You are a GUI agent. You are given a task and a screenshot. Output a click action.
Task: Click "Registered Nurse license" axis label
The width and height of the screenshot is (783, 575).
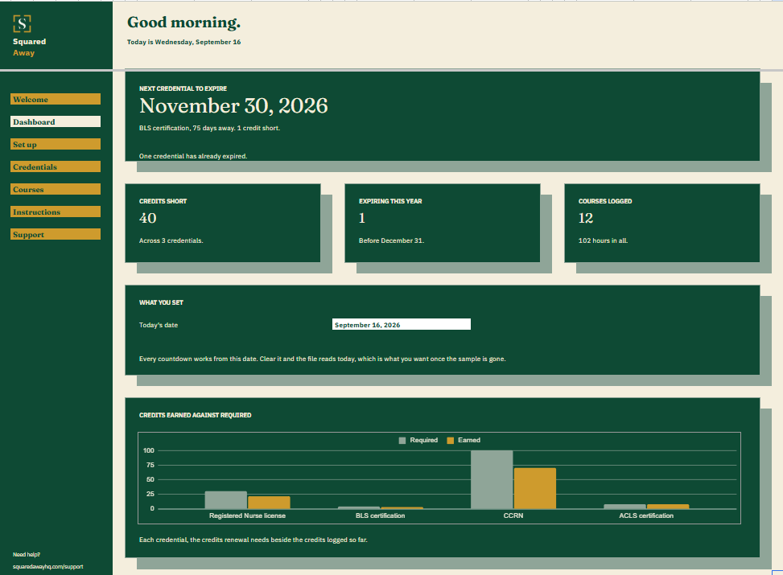[x=247, y=515]
